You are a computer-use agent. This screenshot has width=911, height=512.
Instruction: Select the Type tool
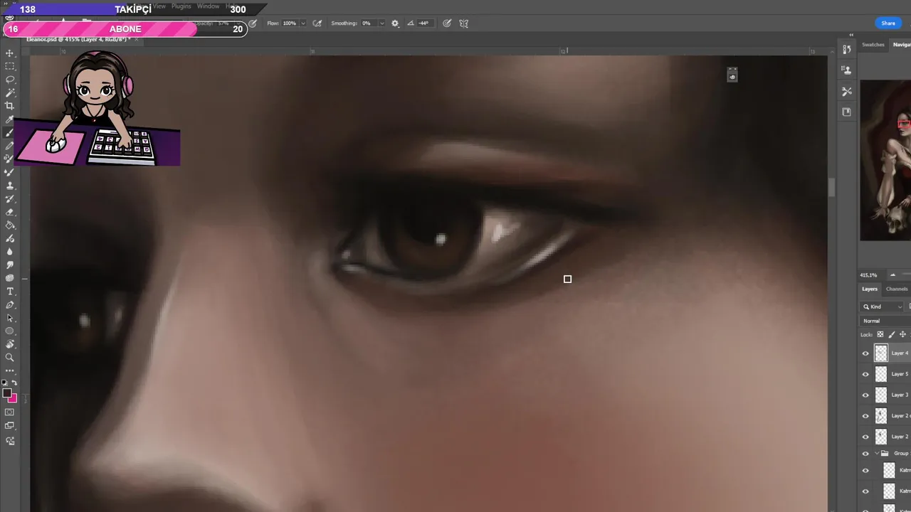coord(10,292)
